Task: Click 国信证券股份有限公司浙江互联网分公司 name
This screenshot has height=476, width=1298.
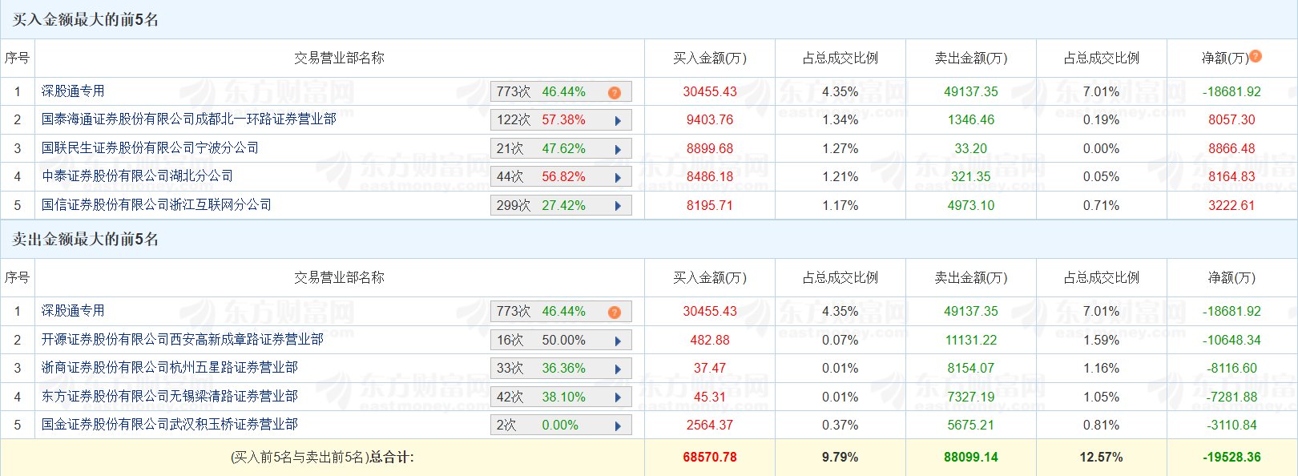Action: tap(156, 205)
